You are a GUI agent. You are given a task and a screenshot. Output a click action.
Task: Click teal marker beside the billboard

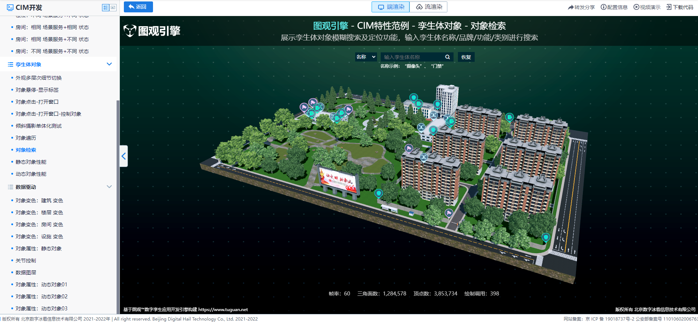coord(379,193)
